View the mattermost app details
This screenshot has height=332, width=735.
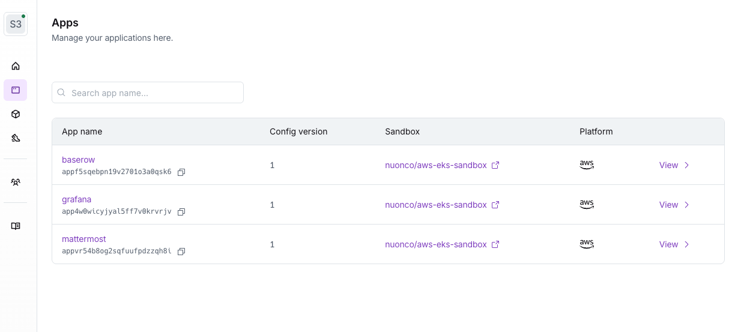[x=674, y=244]
